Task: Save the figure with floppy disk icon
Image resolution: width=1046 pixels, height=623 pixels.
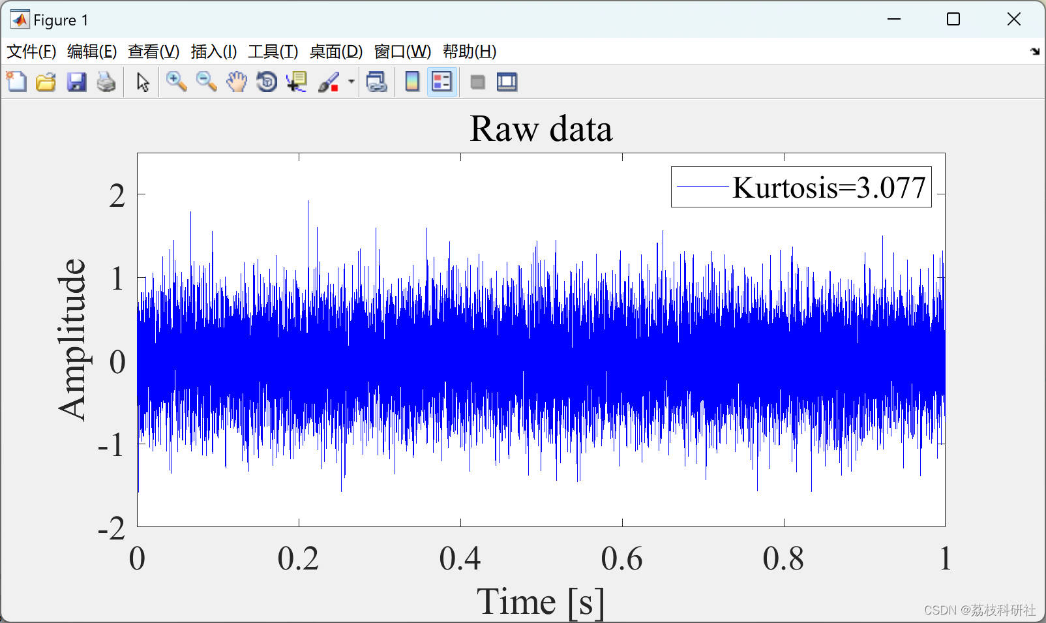Action: point(76,82)
